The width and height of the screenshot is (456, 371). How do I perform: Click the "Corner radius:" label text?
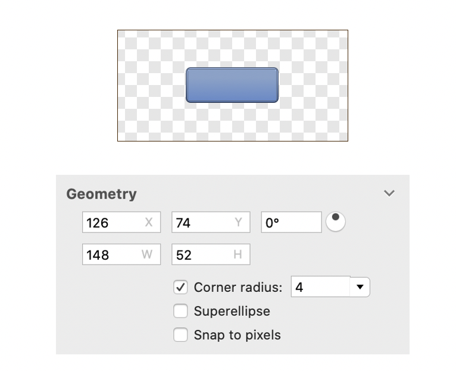pyautogui.click(x=238, y=288)
